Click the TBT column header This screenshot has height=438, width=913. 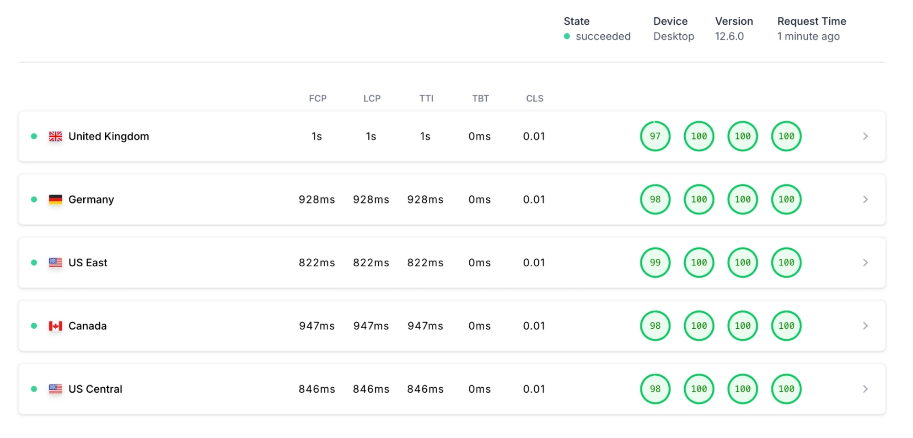click(480, 98)
